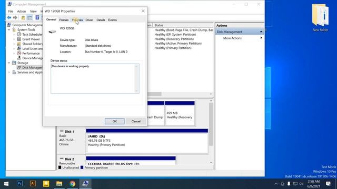Image resolution: width=337 pixels, height=189 pixels.
Task: Click the Device status text box
Action: [95, 79]
